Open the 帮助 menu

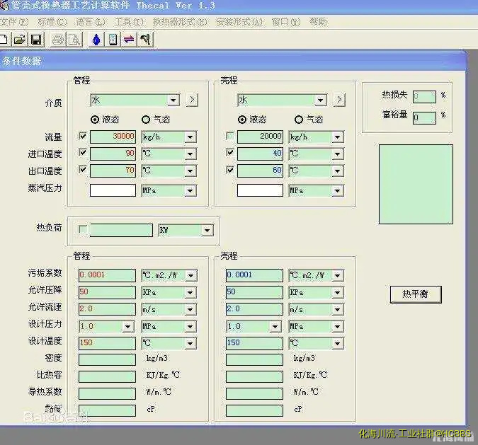(318, 22)
